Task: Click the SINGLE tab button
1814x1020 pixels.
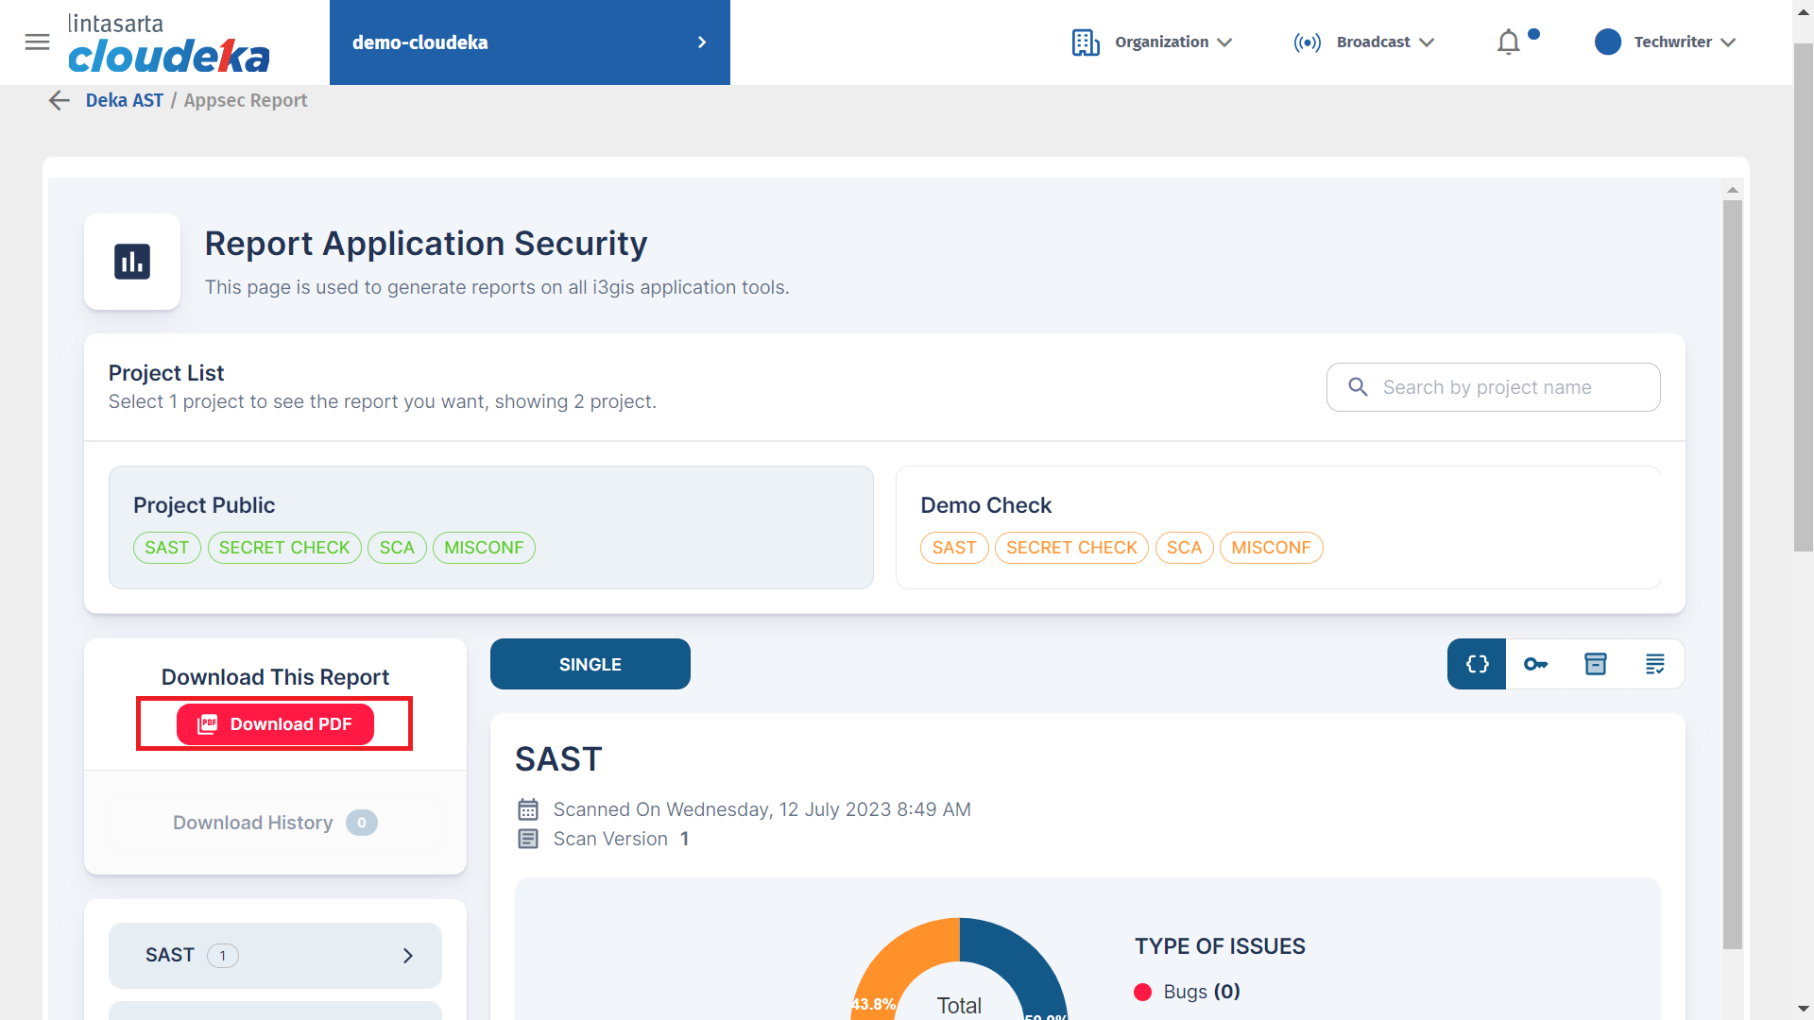Action: (590, 664)
